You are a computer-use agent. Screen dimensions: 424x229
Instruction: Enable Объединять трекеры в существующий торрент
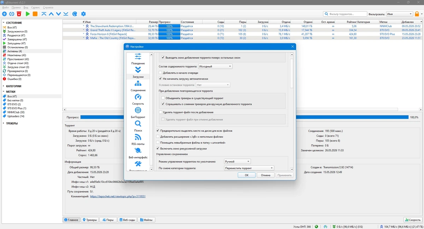coord(163,98)
